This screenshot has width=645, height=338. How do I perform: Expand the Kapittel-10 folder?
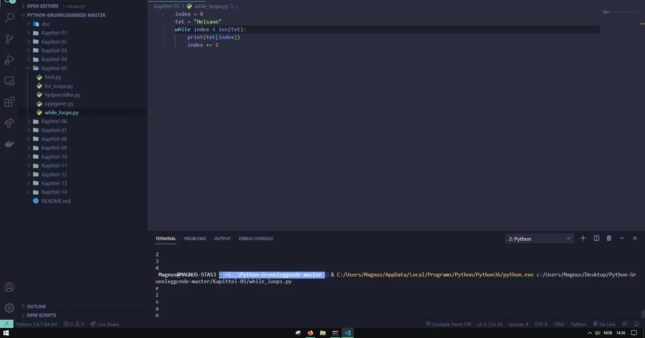54,157
